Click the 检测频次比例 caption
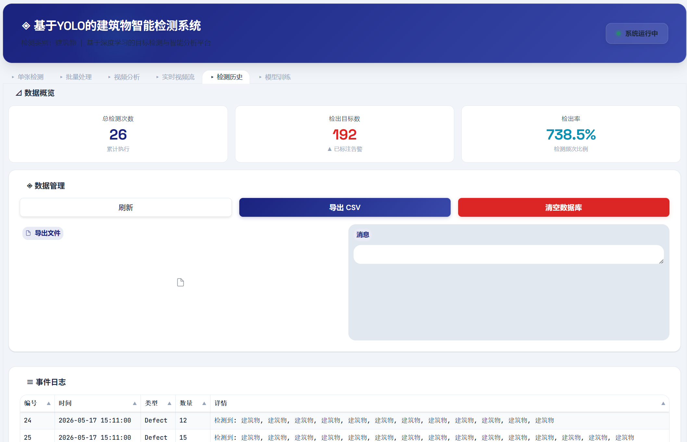The width and height of the screenshot is (687, 442). [571, 149]
